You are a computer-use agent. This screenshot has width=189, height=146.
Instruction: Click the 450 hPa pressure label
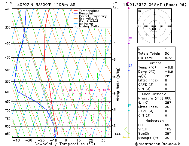tap(8, 58)
